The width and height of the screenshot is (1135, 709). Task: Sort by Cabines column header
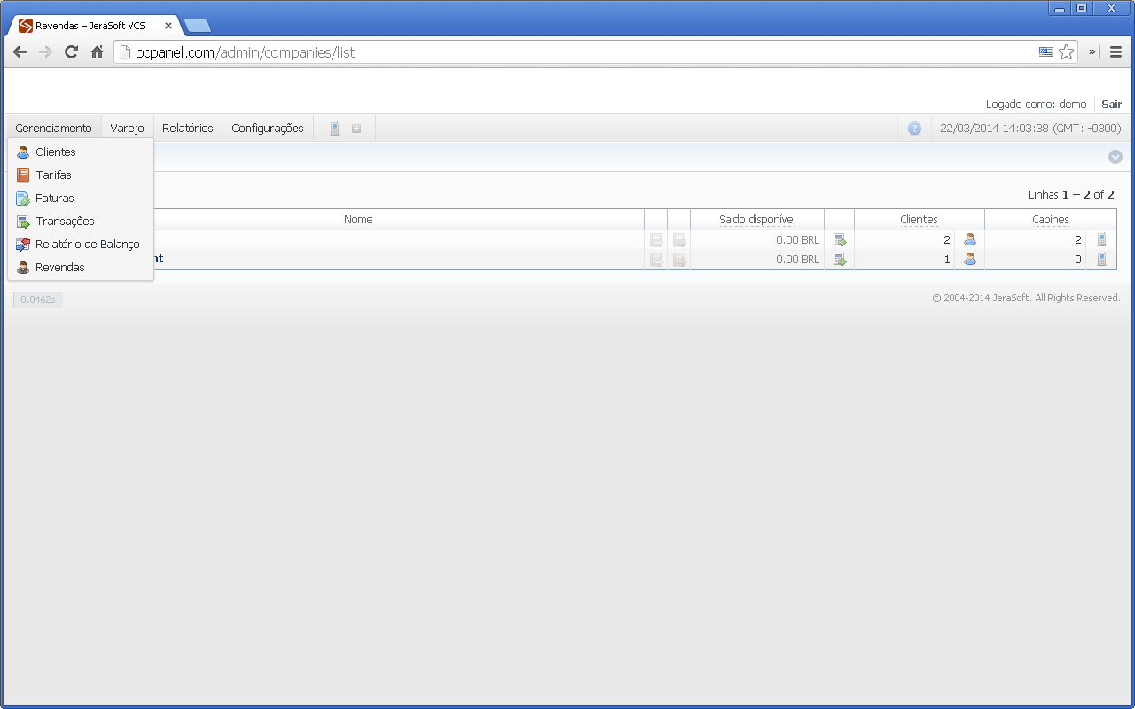click(x=1051, y=219)
